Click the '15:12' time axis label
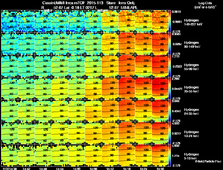223x170 pixels. pyautogui.click(x=110, y=169)
